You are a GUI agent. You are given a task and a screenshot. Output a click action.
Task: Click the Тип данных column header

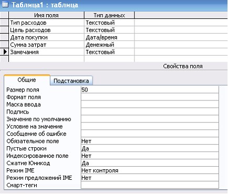point(109,15)
